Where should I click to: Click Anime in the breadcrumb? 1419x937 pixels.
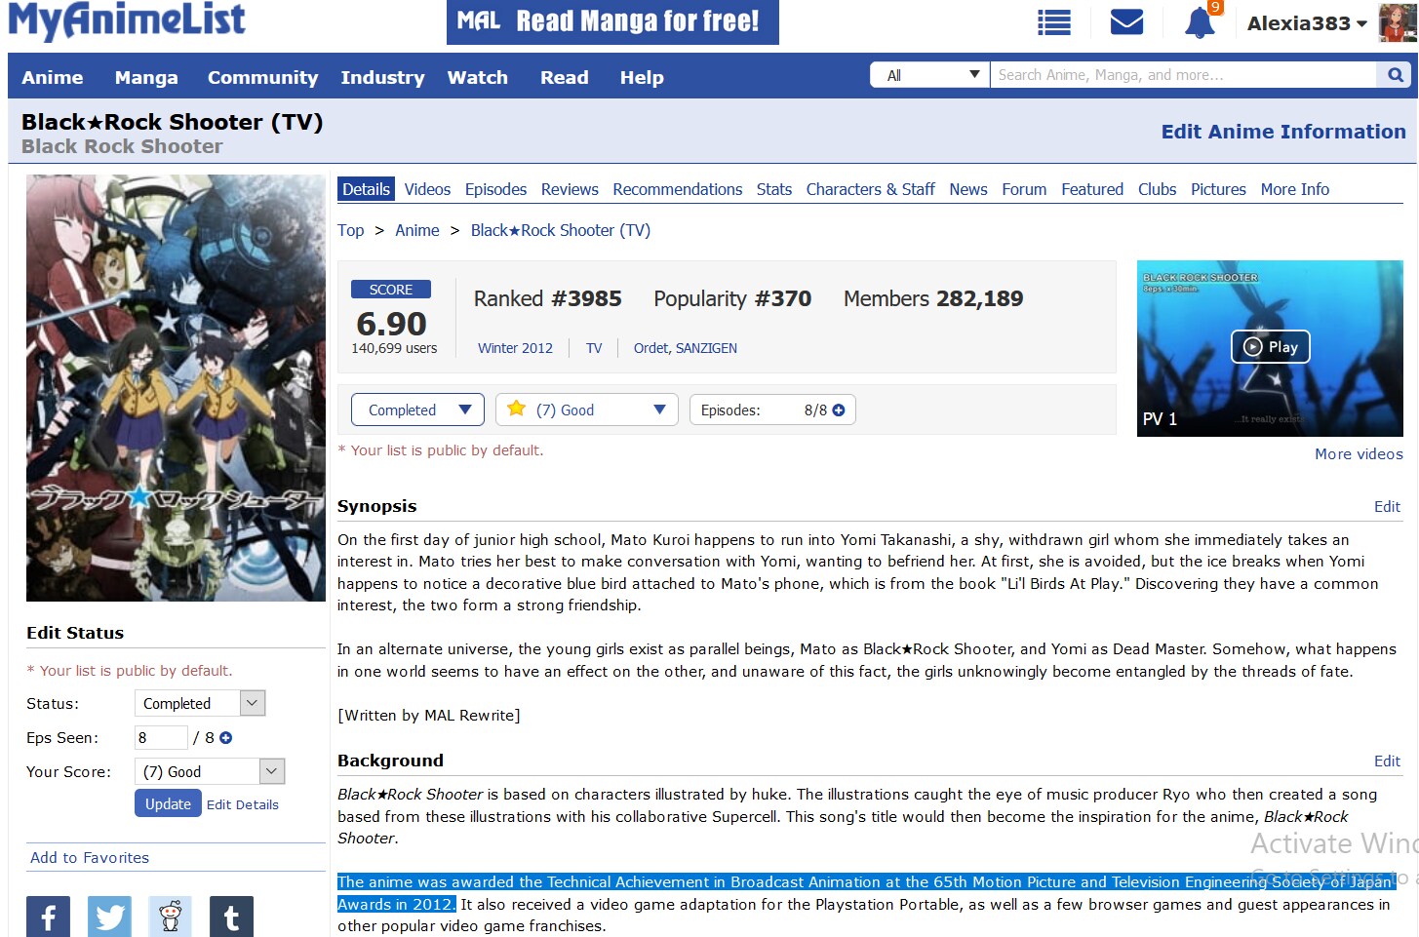pos(417,230)
